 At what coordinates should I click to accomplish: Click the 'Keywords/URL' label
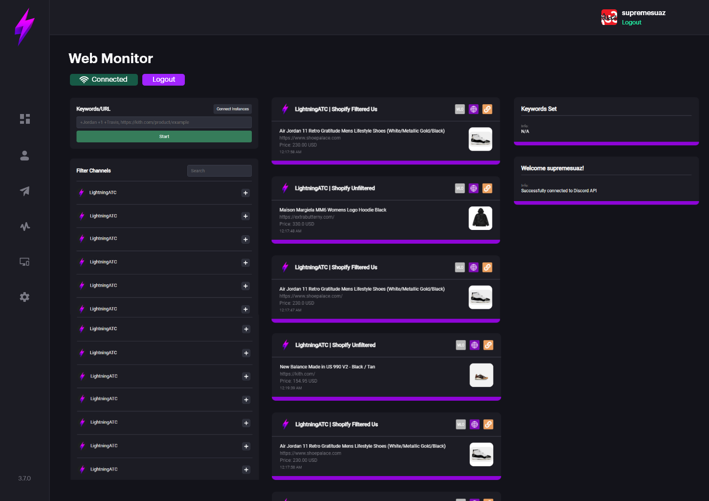[93, 109]
